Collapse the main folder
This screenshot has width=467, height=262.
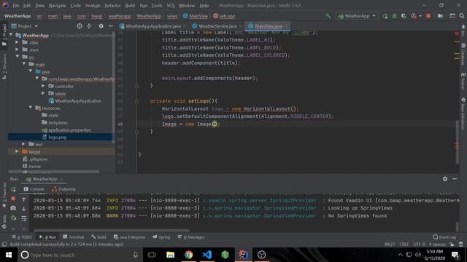point(24,64)
